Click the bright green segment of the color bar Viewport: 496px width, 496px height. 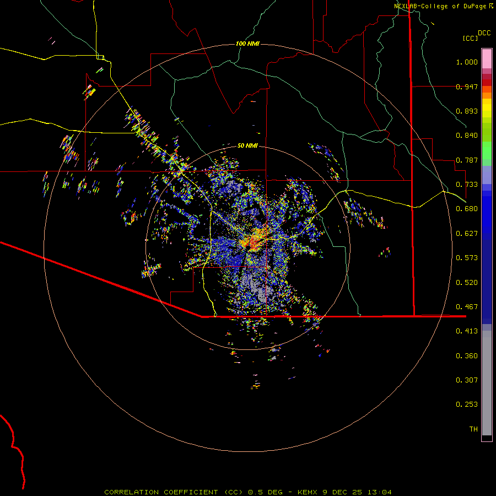pos(487,150)
